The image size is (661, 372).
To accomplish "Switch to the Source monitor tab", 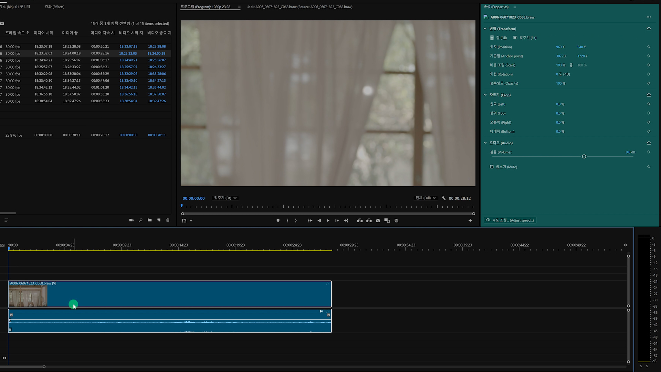I will (300, 7).
